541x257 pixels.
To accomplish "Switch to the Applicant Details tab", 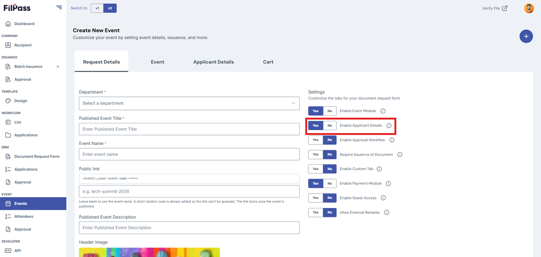I will pos(214,62).
